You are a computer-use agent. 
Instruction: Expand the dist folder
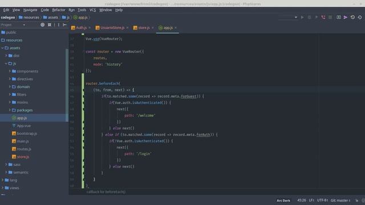6,56
